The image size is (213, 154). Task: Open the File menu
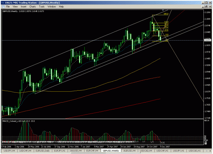pos(8,6)
